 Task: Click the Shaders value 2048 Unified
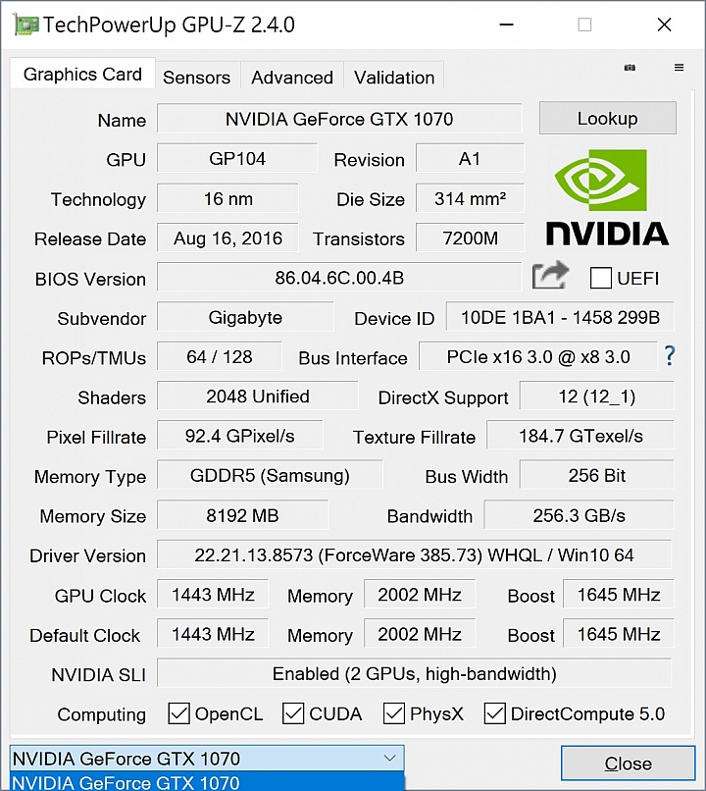(x=258, y=396)
